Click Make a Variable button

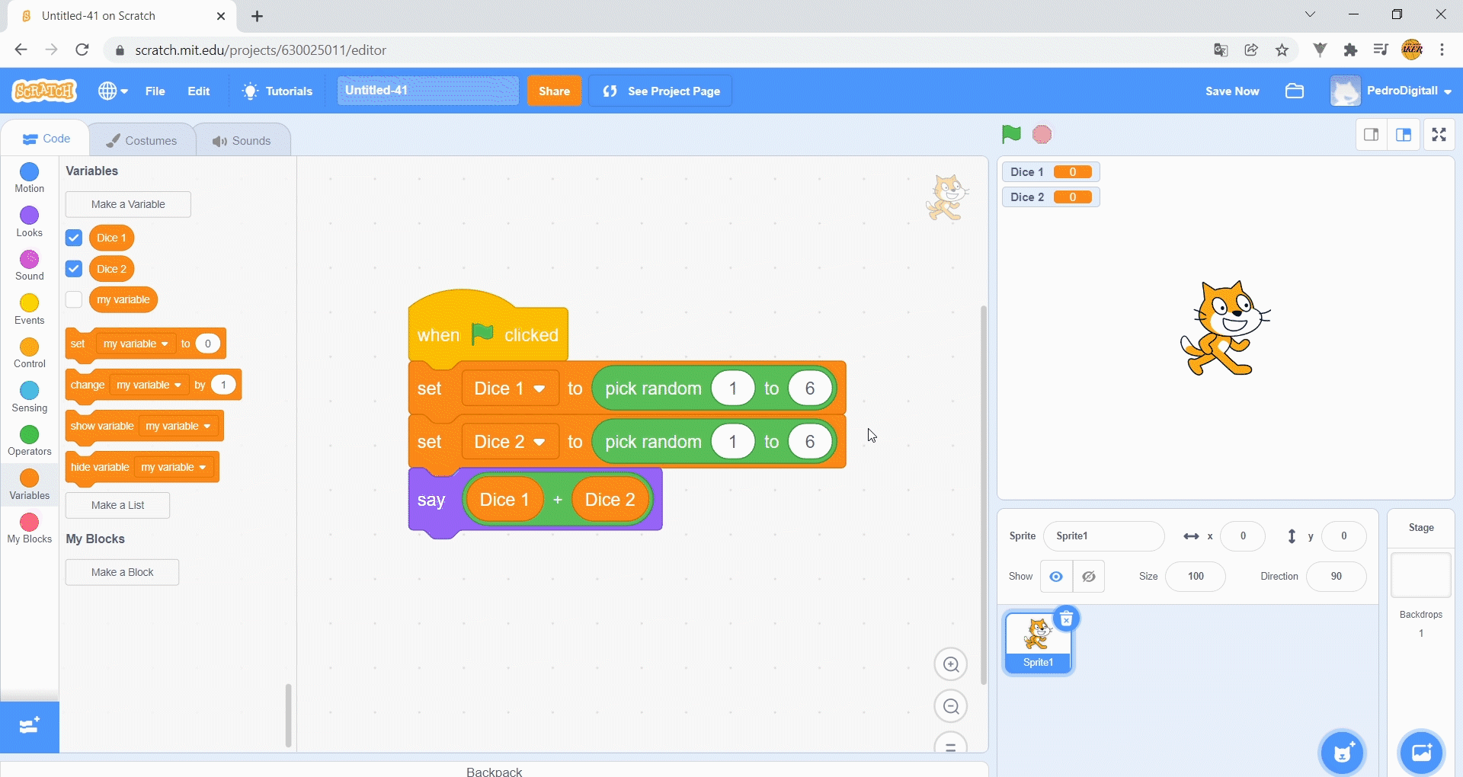[x=128, y=204]
